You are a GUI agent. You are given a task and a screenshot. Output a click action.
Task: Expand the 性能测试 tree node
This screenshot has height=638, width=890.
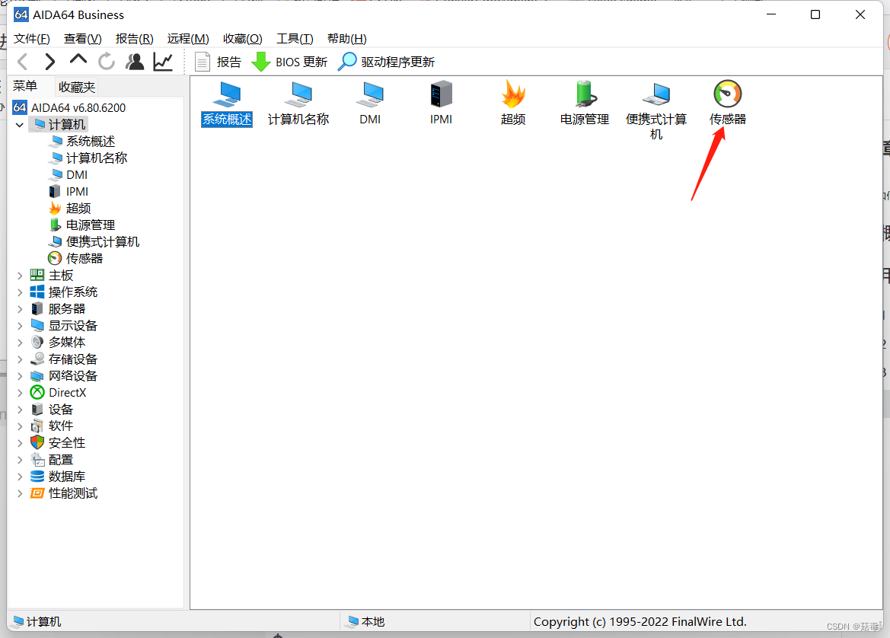[x=20, y=493]
